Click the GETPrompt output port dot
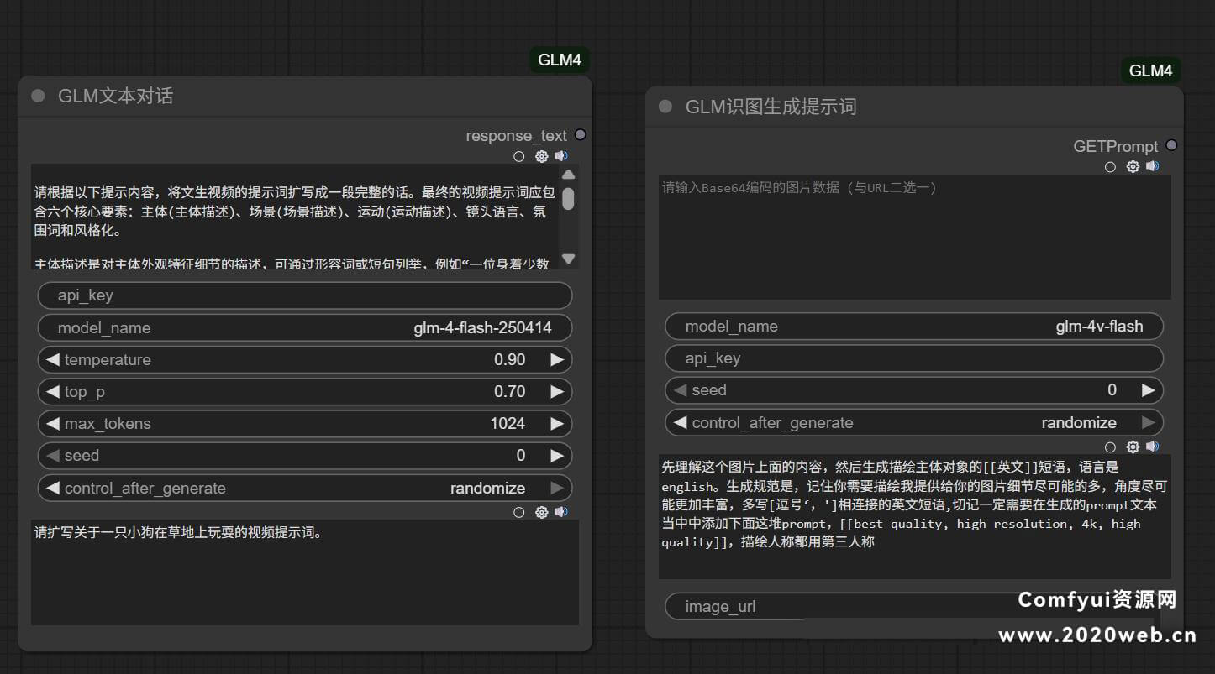Screen dimensions: 1215x674 point(1171,145)
